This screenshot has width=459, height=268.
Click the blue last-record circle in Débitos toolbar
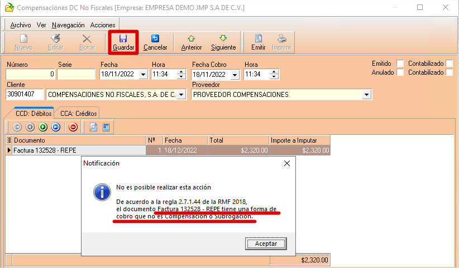[x=55, y=127]
